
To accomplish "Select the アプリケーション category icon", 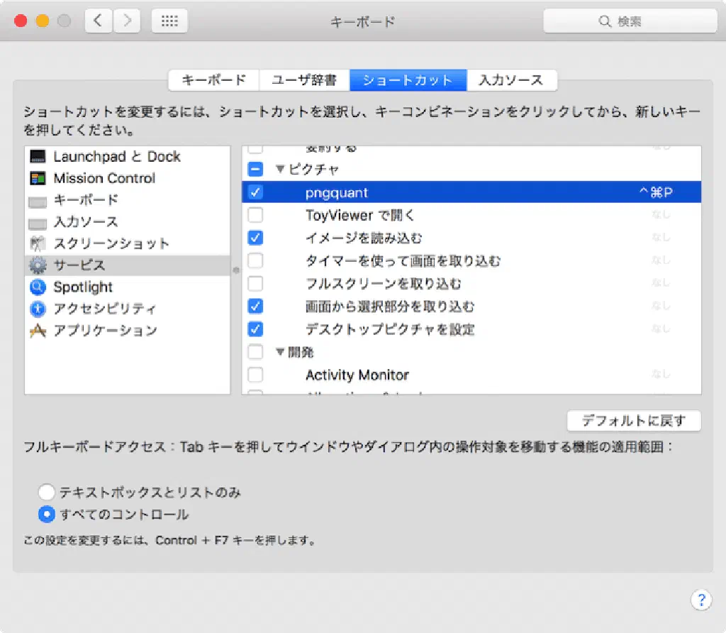I will click(x=38, y=331).
